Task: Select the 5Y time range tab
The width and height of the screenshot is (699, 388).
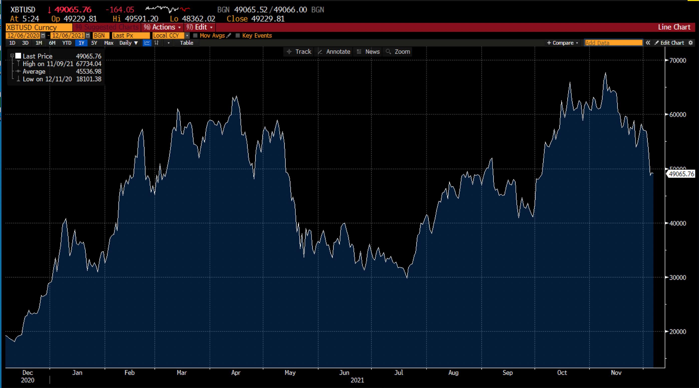Action: (94, 43)
